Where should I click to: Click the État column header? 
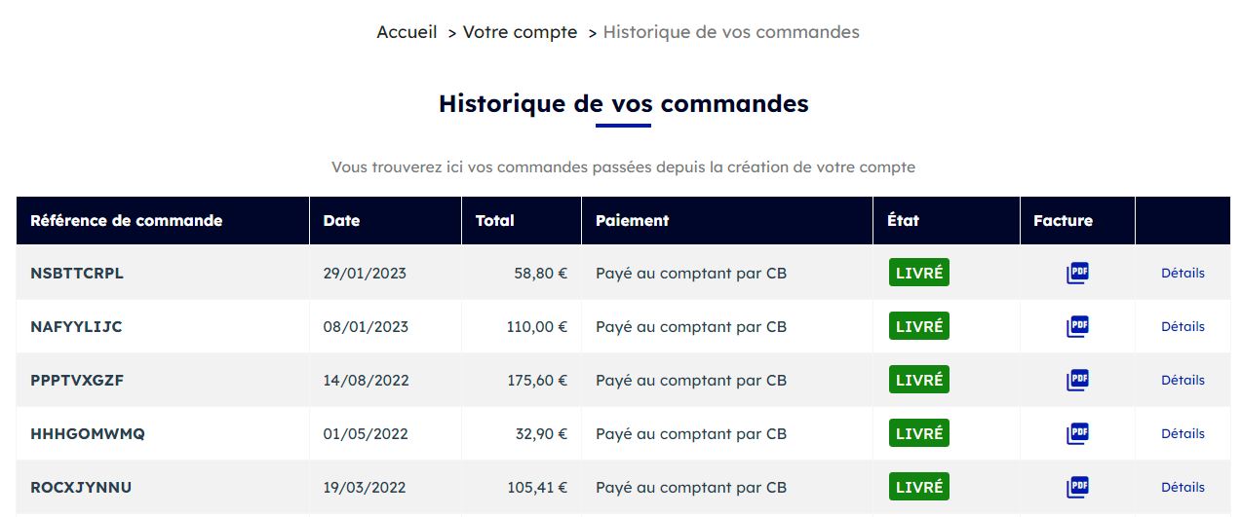(x=903, y=221)
